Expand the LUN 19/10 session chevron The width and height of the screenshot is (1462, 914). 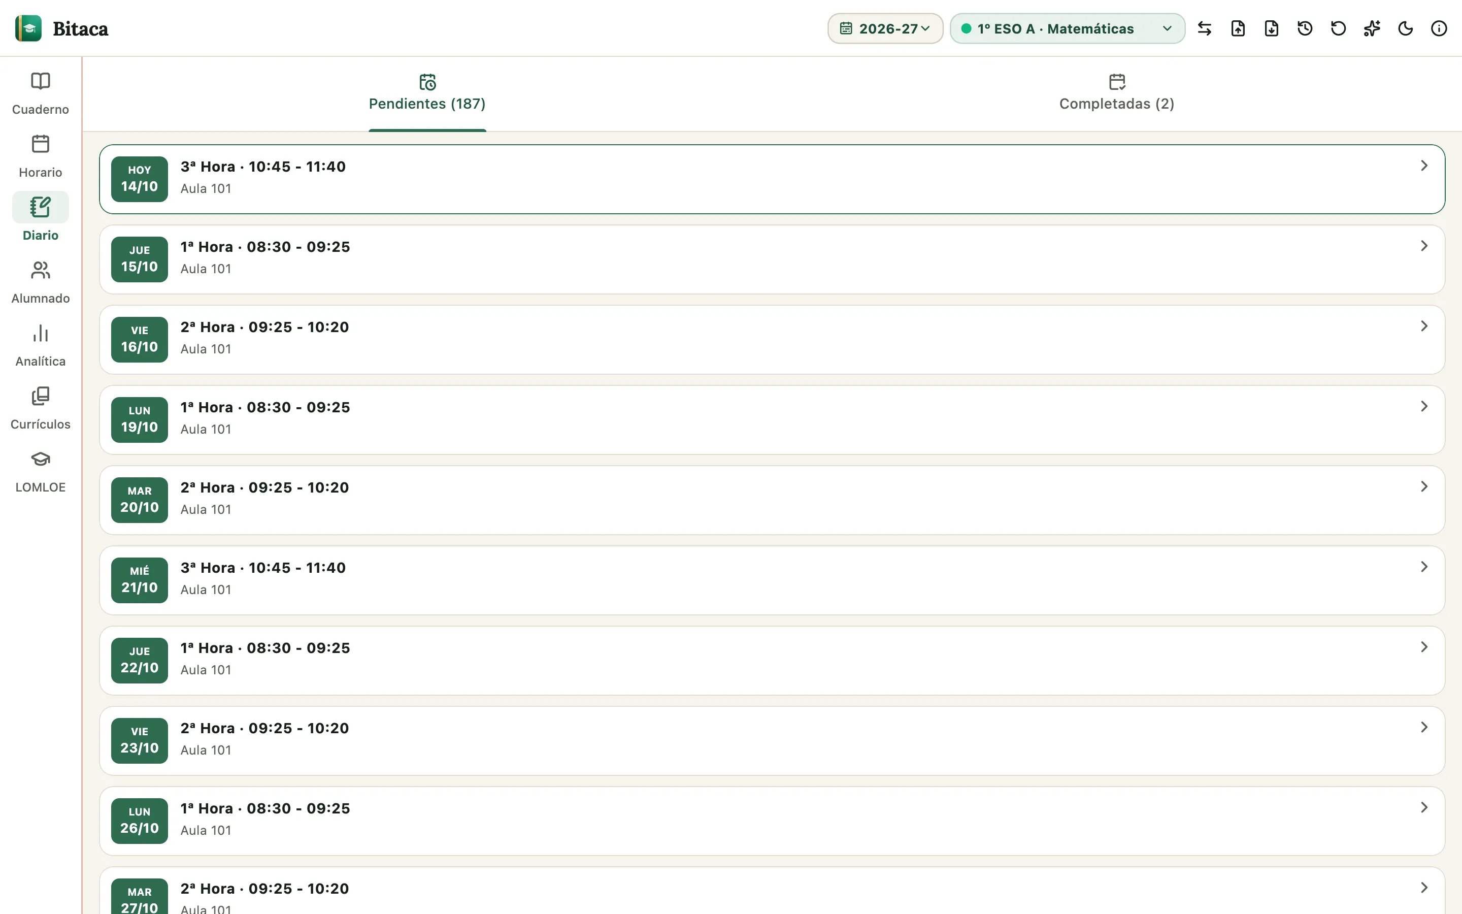click(x=1424, y=406)
